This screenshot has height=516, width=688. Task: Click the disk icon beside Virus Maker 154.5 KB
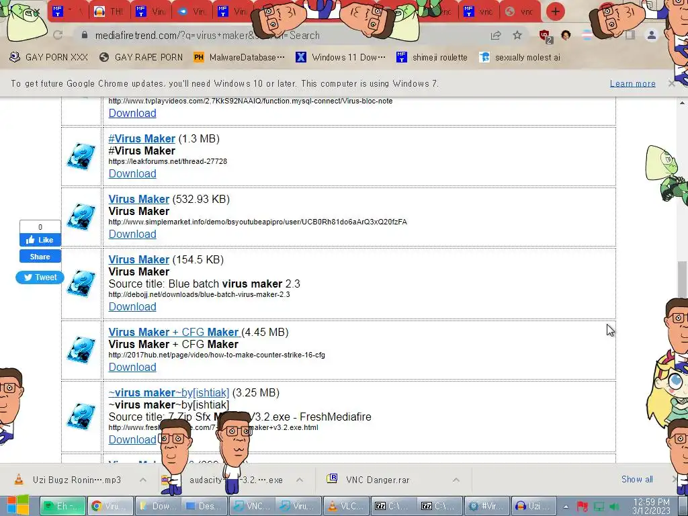81,284
